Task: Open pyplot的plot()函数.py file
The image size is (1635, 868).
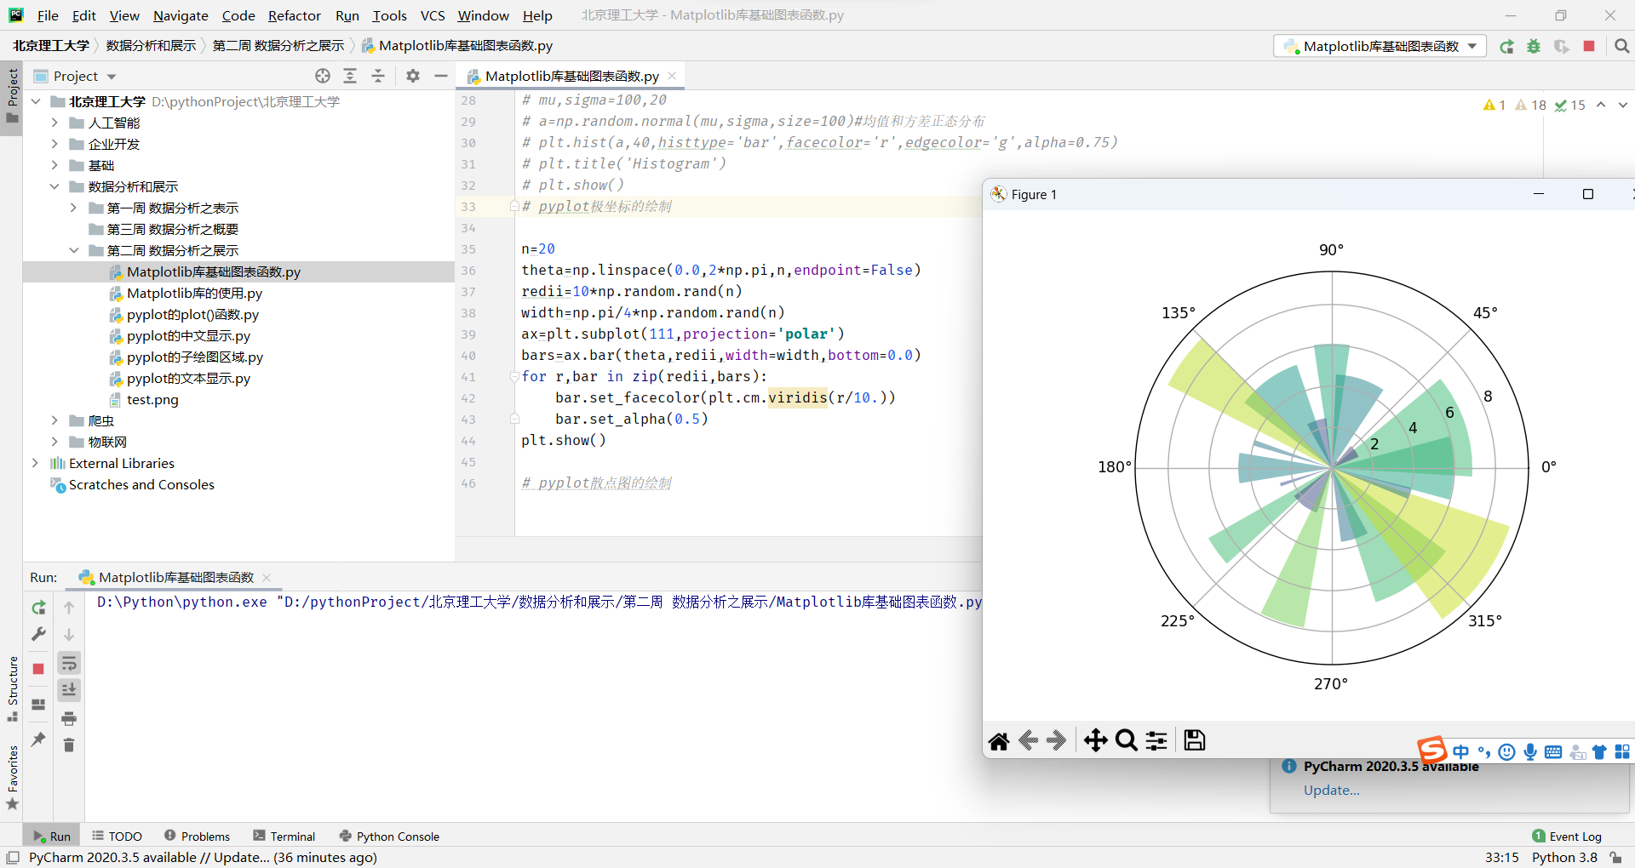Action: coord(192,315)
